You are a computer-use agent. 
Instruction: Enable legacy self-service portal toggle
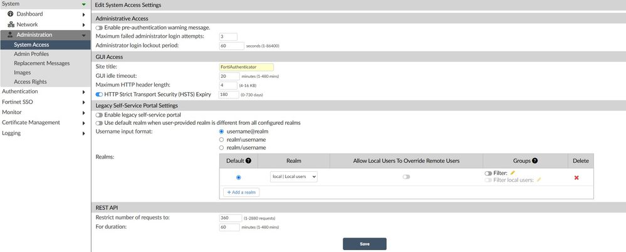(x=99, y=115)
